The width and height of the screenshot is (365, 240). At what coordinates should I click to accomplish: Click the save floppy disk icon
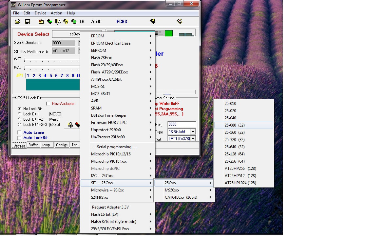click(28, 22)
